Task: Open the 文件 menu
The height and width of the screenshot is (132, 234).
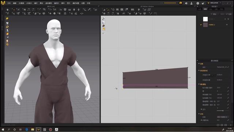Action: point(9,3)
